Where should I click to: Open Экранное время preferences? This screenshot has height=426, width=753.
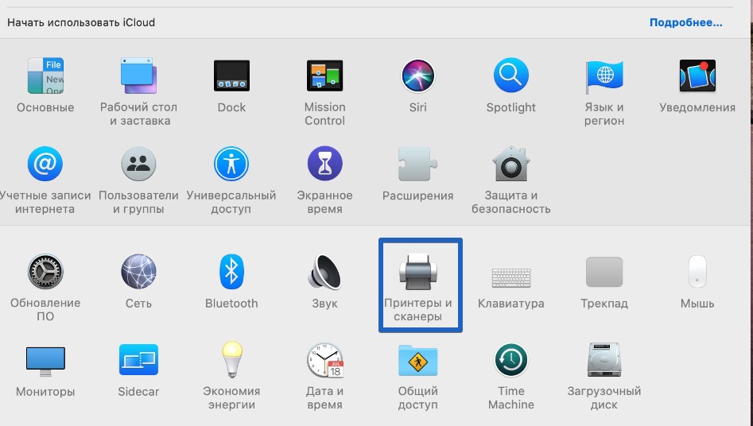[324, 165]
